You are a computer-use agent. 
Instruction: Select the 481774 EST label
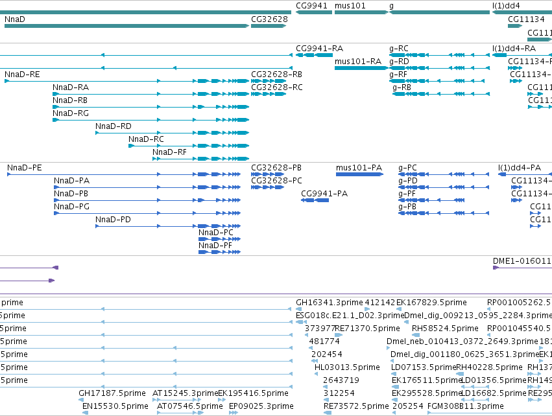pos(324,341)
